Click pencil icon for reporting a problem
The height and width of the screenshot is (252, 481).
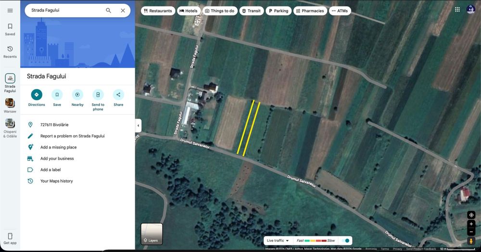pos(30,136)
